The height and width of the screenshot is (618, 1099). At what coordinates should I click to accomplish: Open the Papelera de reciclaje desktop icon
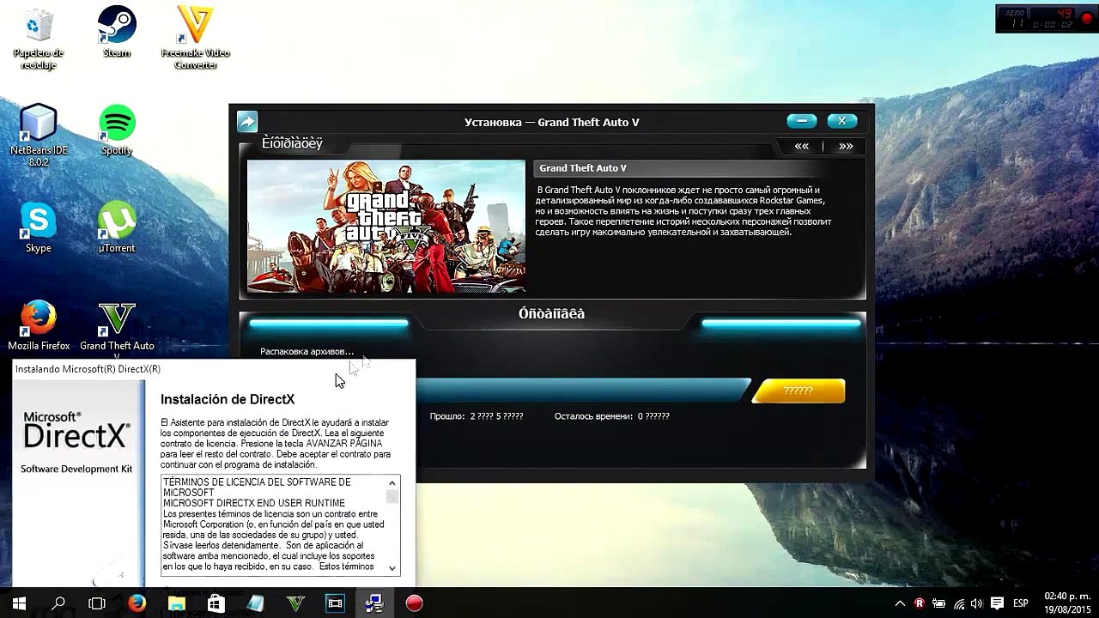coord(39,39)
